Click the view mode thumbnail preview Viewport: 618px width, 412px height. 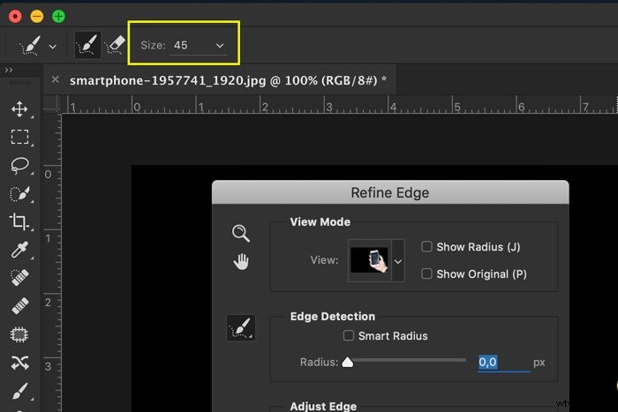[x=369, y=260]
